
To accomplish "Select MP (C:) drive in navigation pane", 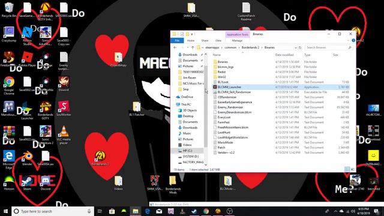I will point(188,151).
